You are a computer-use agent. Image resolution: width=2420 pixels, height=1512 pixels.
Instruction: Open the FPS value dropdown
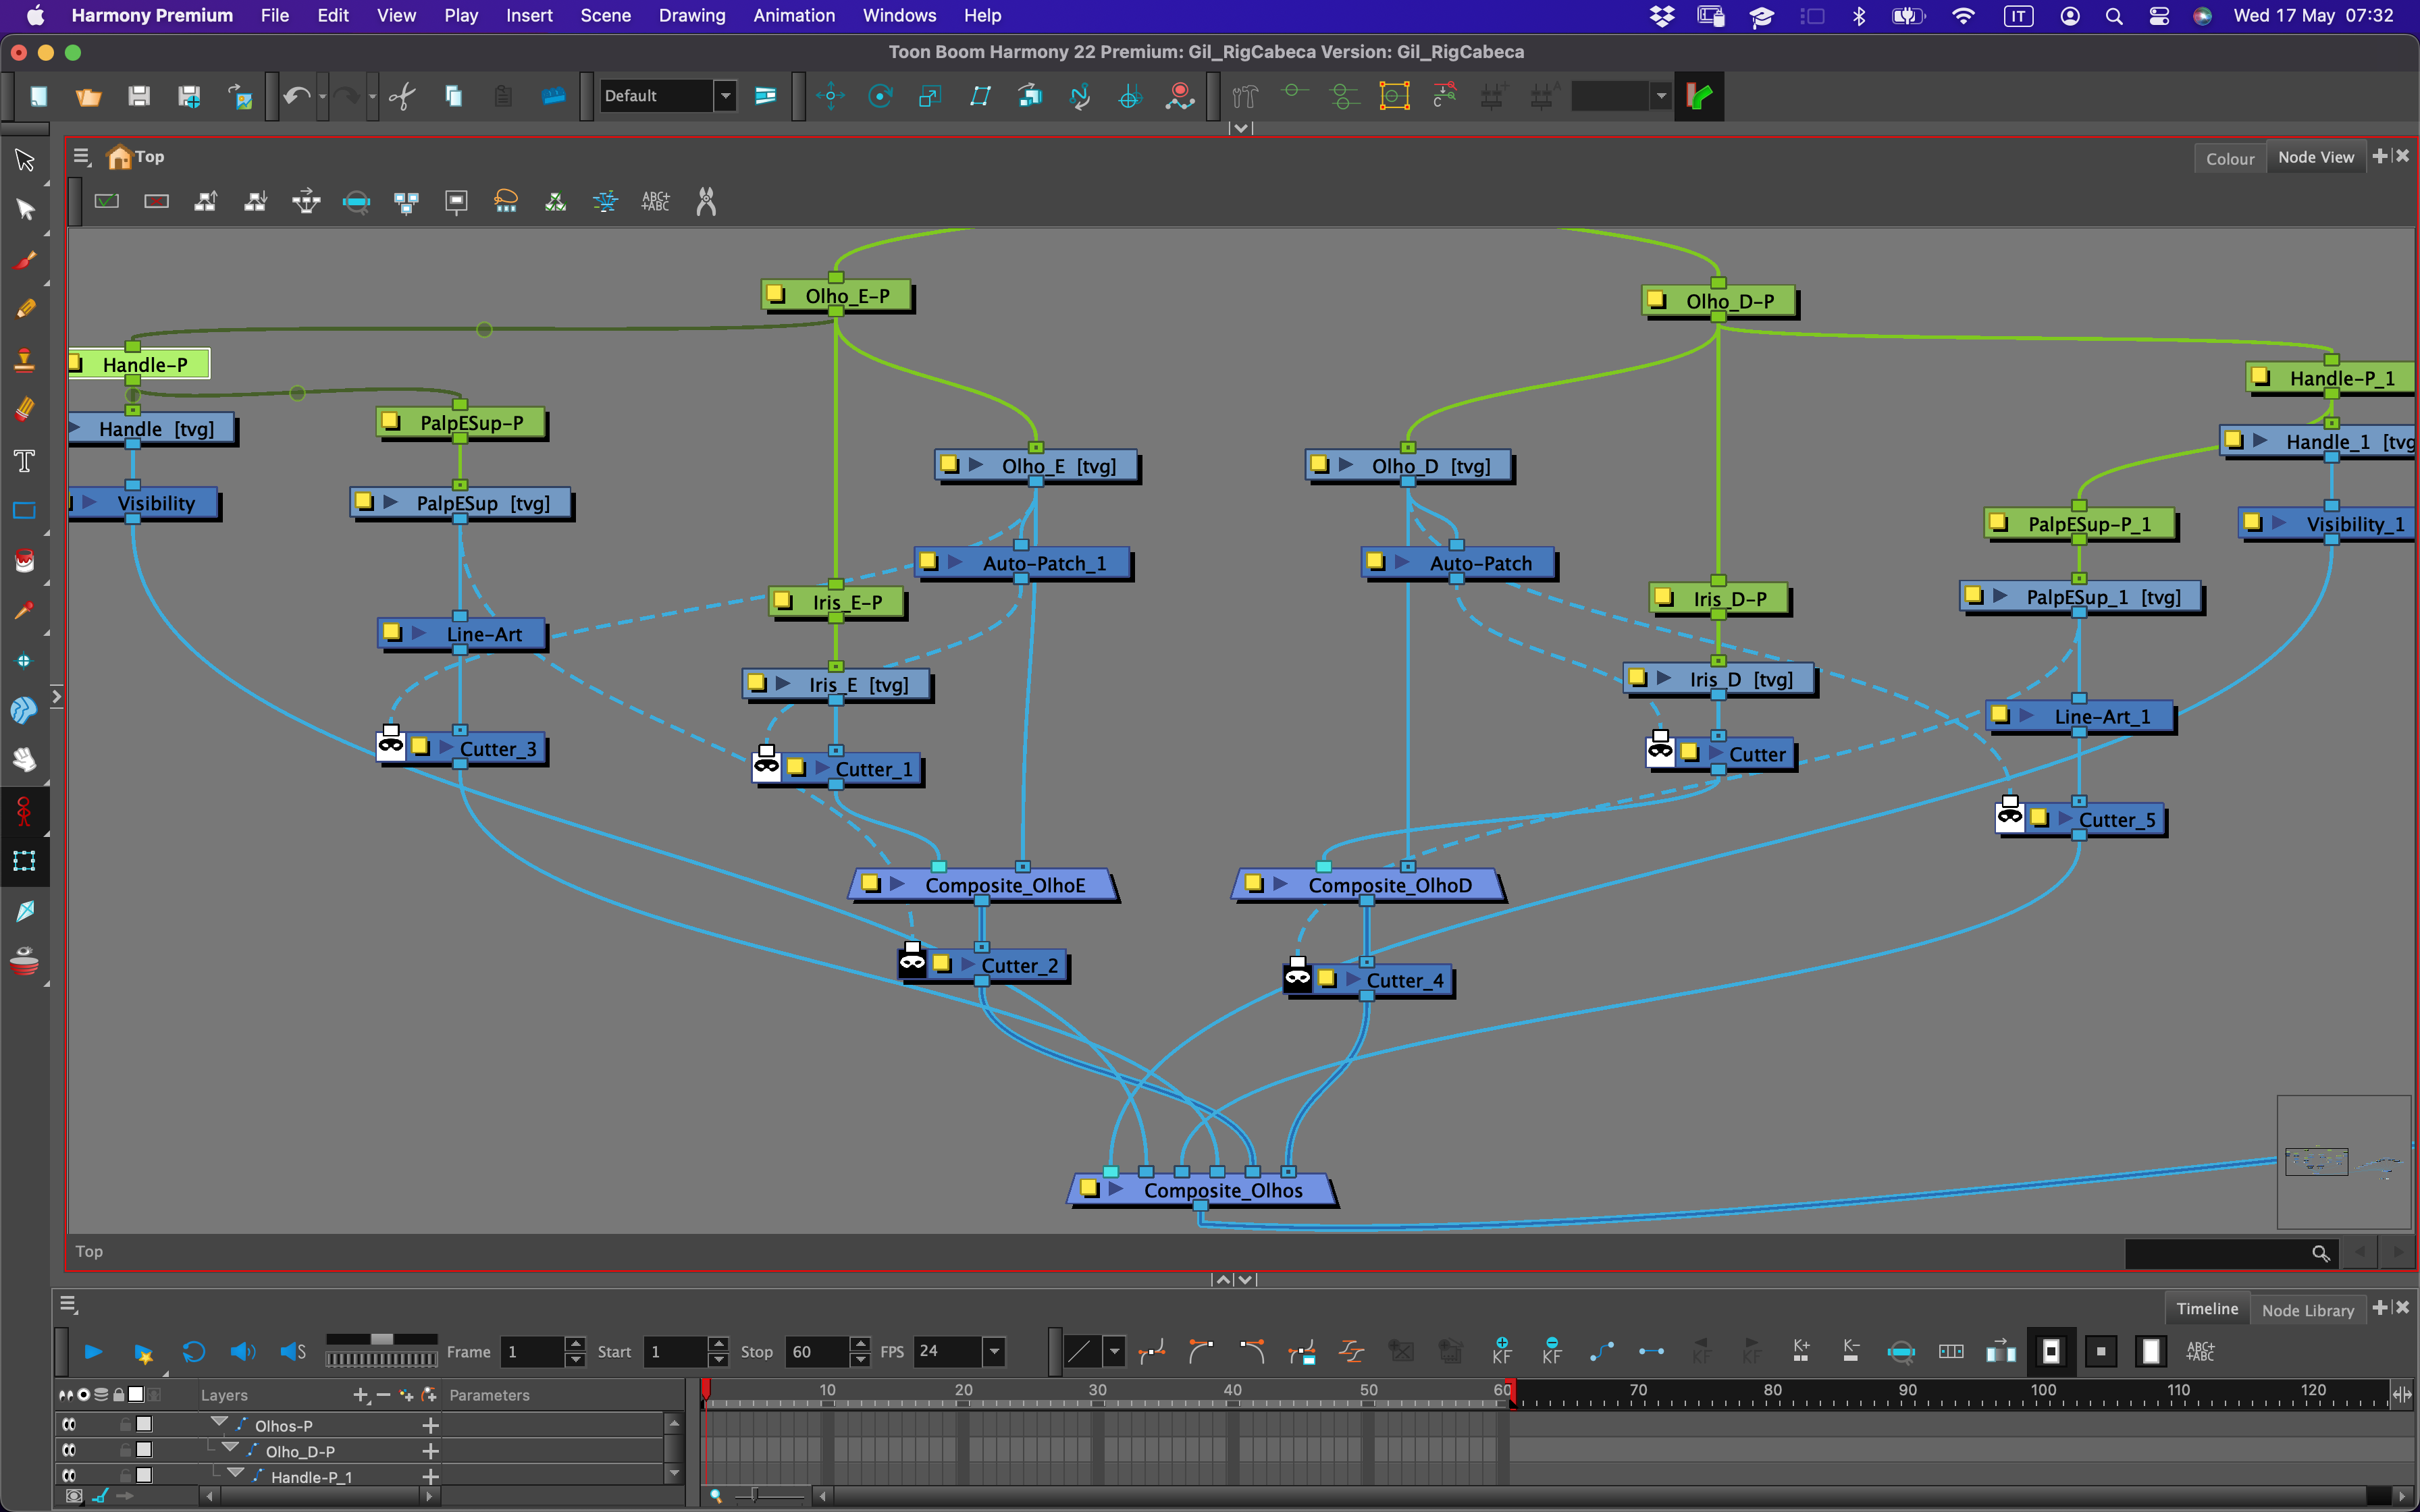pos(994,1352)
